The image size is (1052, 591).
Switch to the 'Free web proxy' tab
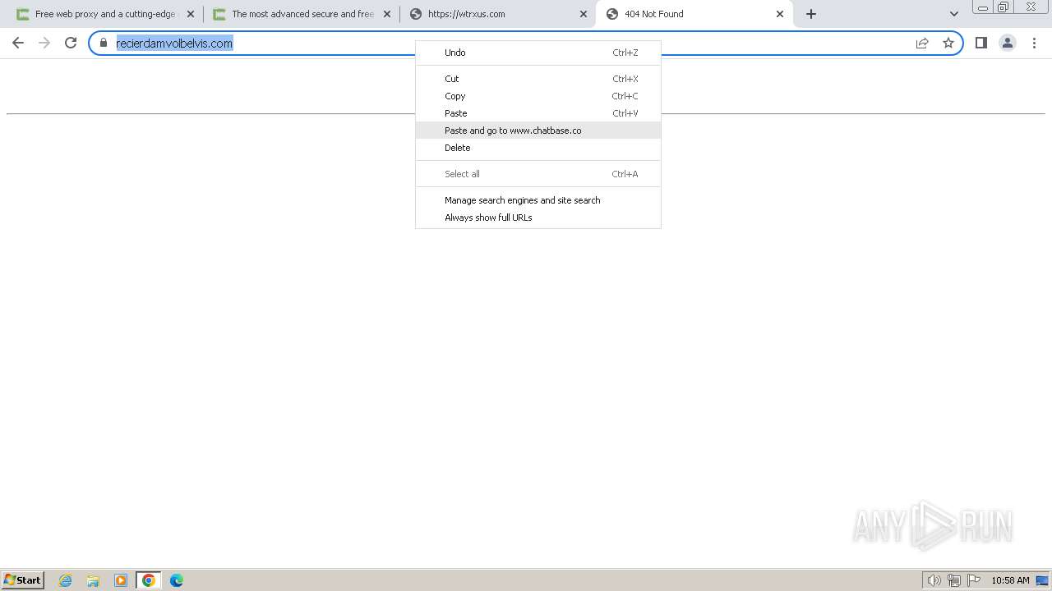click(104, 14)
